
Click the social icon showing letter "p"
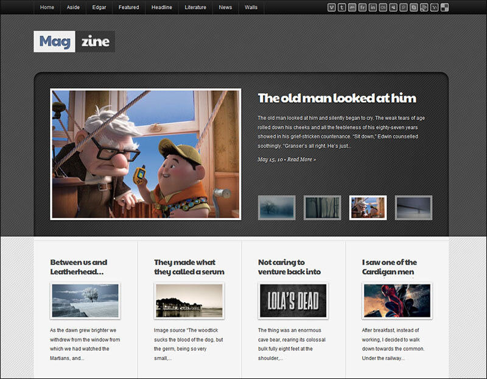(403, 7)
